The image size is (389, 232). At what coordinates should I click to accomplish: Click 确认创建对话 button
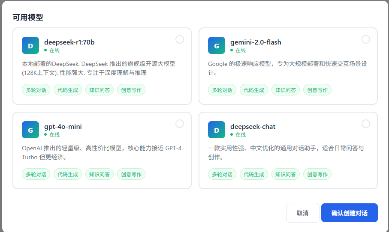[x=349, y=213]
